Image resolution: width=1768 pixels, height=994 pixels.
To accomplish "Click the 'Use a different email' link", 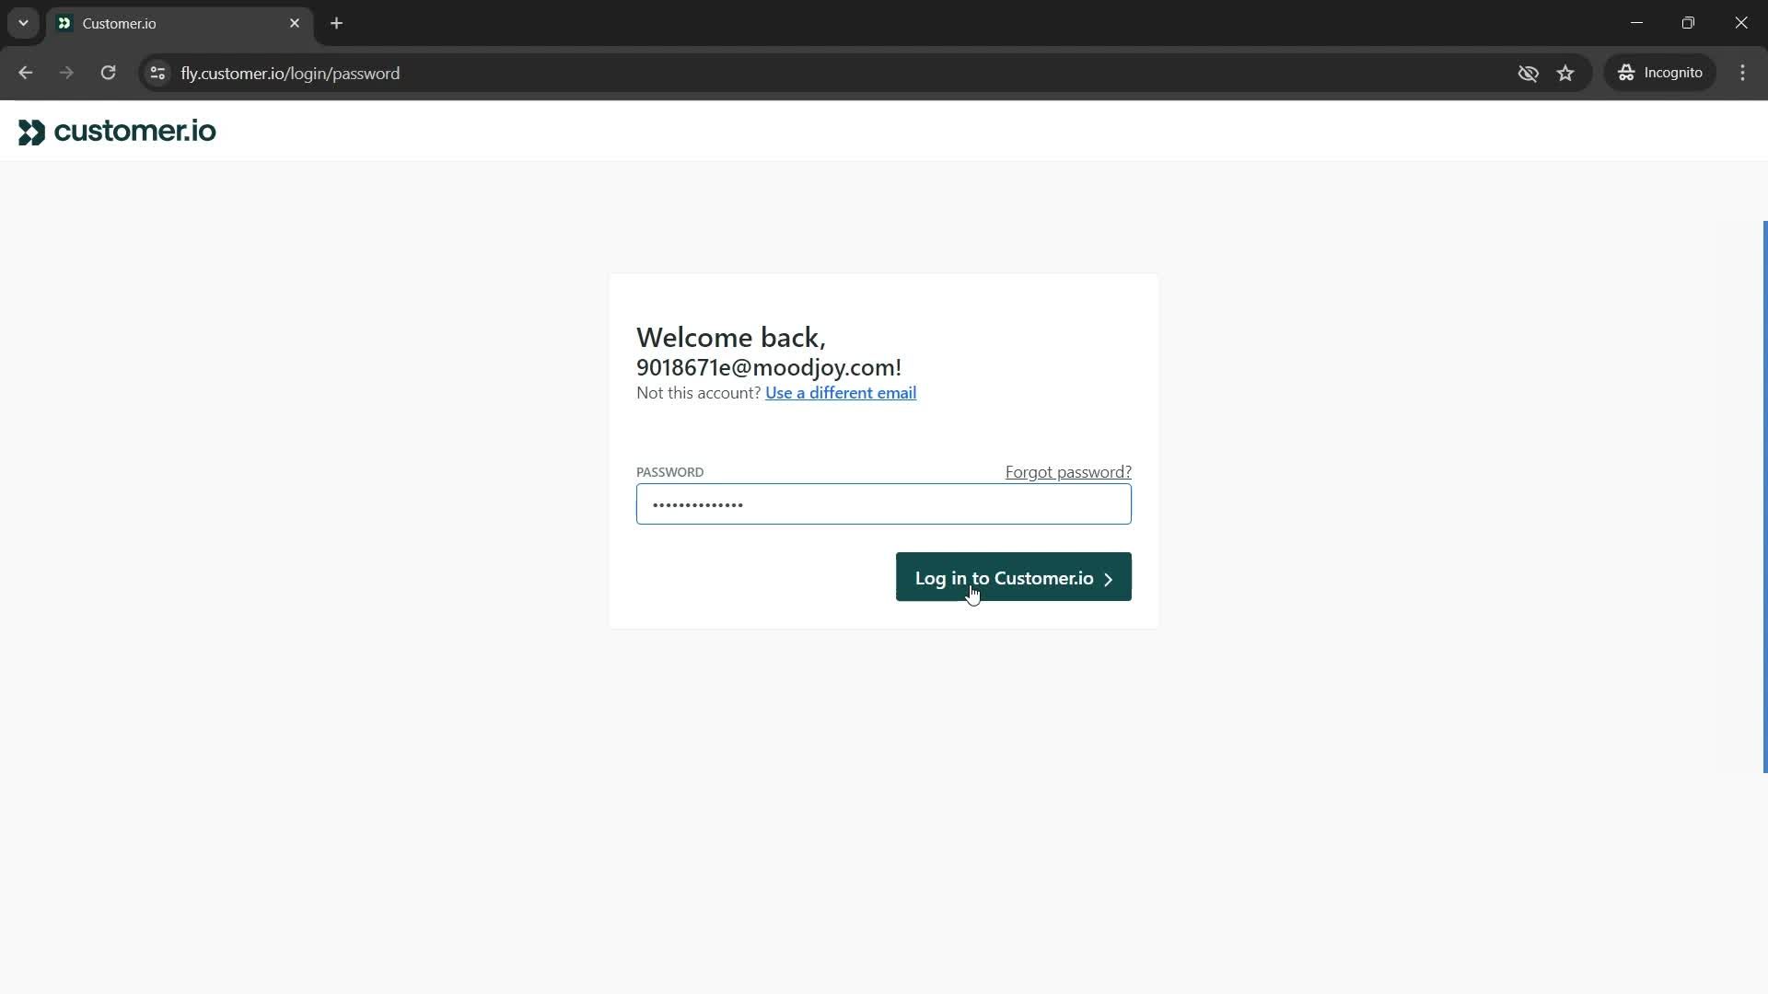I will [841, 392].
